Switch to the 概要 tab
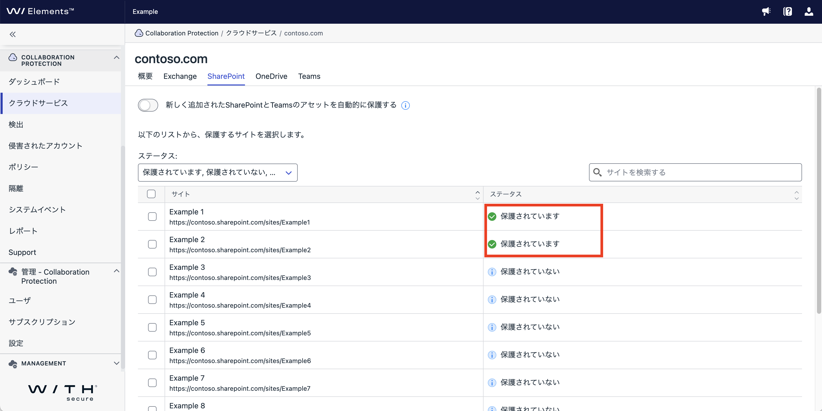The height and width of the screenshot is (411, 822). 145,76
